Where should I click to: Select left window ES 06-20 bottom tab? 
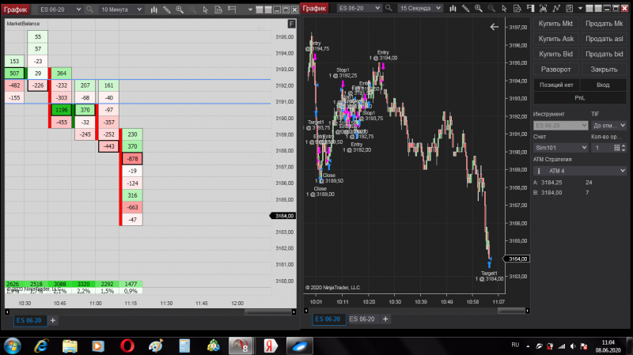click(x=29, y=320)
